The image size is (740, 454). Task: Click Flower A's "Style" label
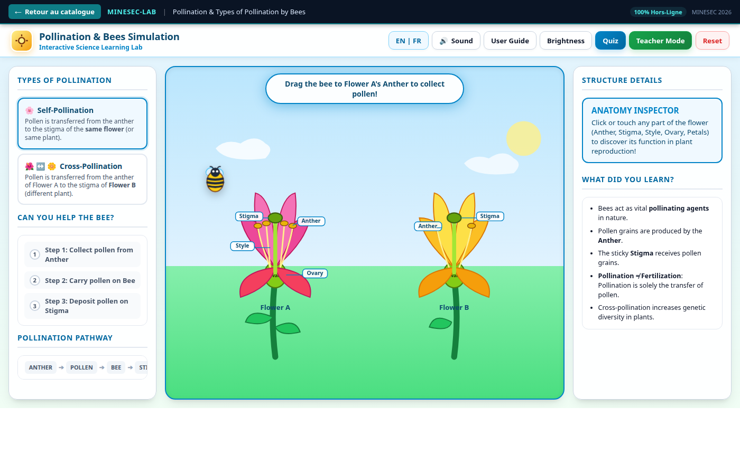click(x=243, y=246)
